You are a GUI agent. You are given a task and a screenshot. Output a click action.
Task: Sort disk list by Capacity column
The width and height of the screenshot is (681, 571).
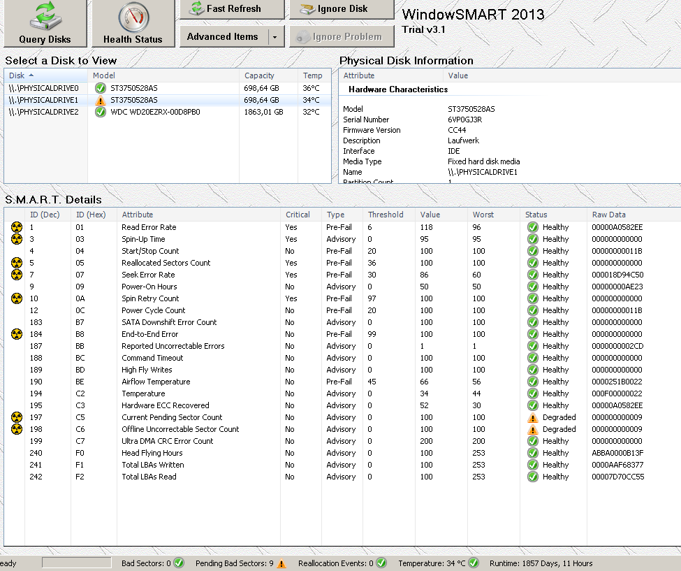click(268, 75)
